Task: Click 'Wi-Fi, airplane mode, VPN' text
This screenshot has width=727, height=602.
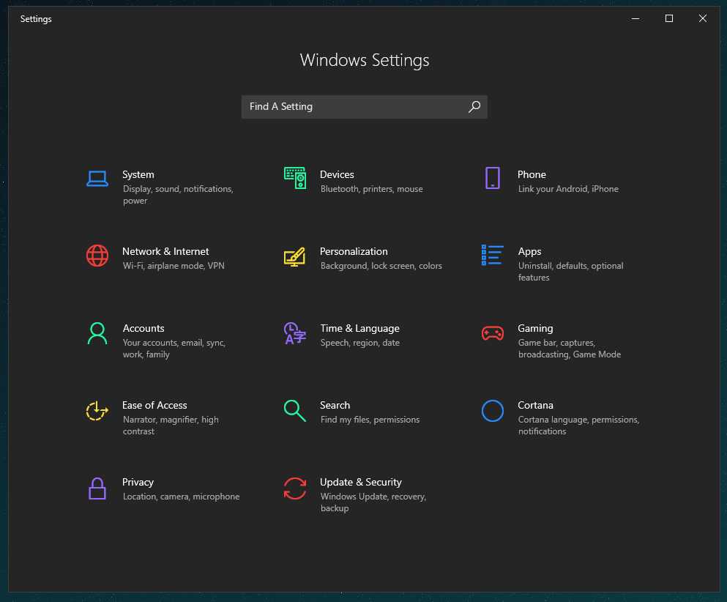Action: (x=174, y=267)
